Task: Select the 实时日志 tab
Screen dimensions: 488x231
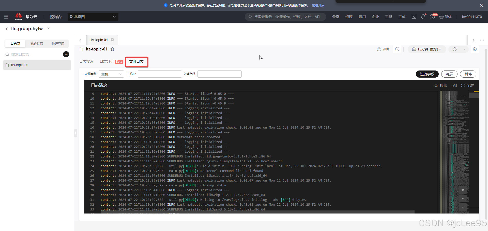Action: [x=136, y=62]
